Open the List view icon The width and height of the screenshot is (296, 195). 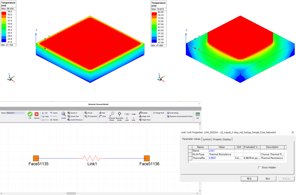coord(198,114)
